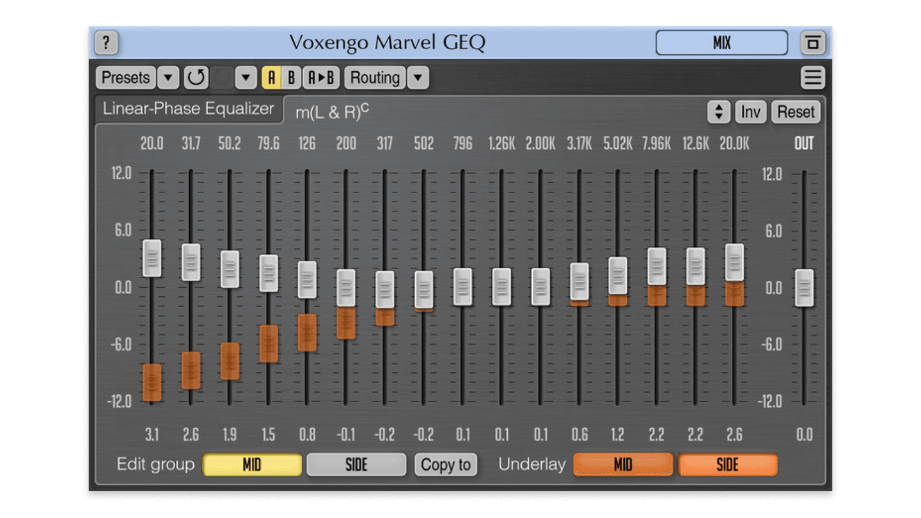This screenshot has height=518, width=921.
Task: Open help with the question mark icon
Action: (106, 43)
